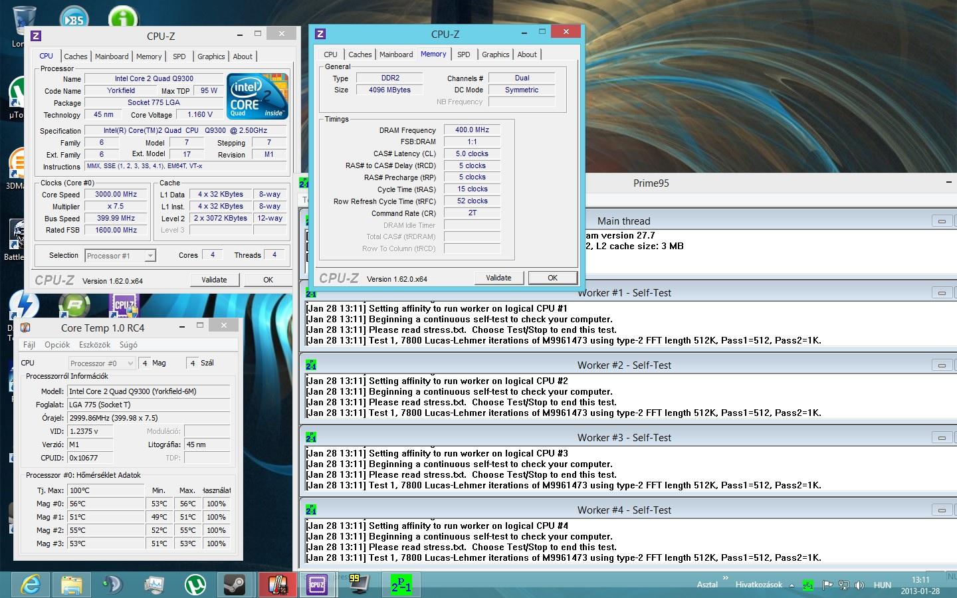Open the Súgó menu in Core Temp

point(128,345)
